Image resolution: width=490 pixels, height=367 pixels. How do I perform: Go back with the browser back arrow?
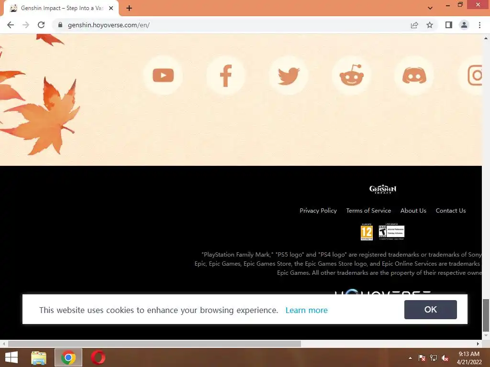11,25
